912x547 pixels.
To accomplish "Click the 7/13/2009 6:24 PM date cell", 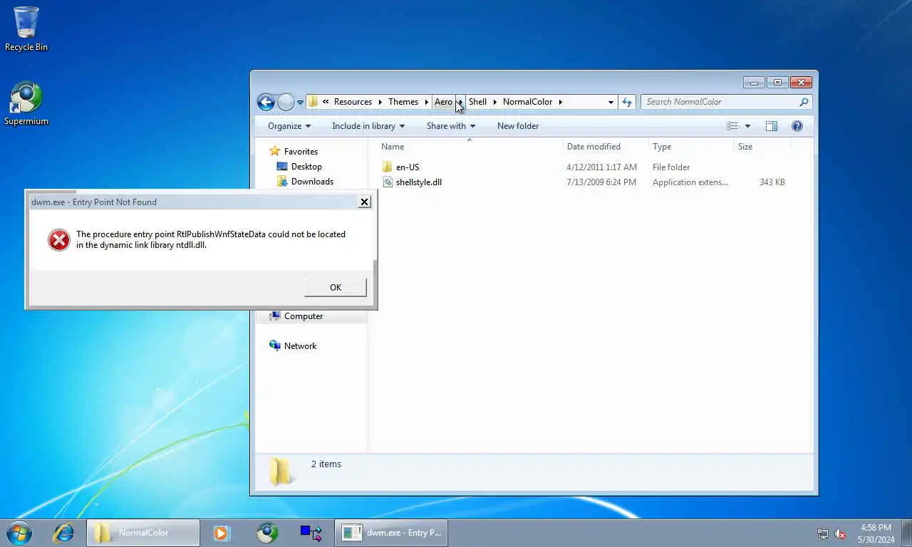I will 601,182.
